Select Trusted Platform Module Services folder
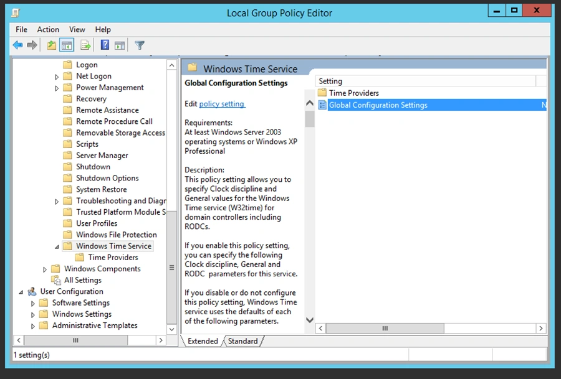The height and width of the screenshot is (379, 561). (120, 212)
